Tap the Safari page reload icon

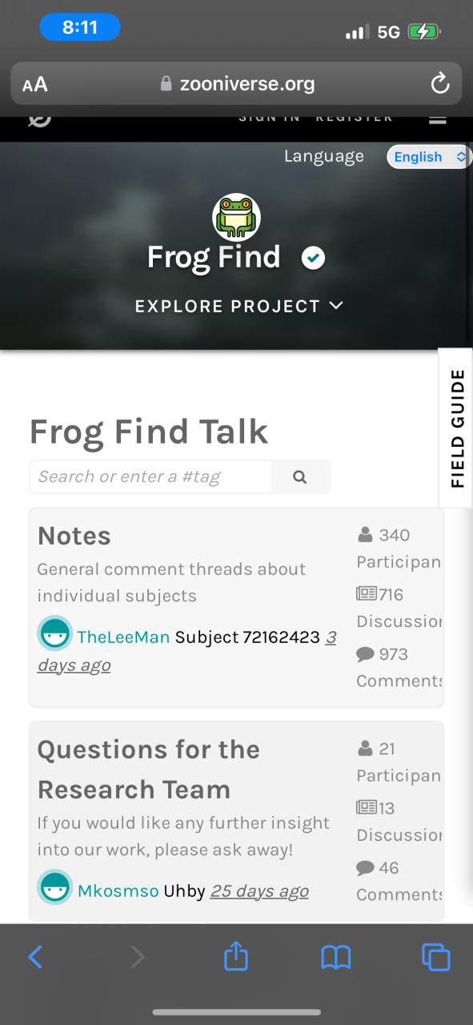[439, 83]
